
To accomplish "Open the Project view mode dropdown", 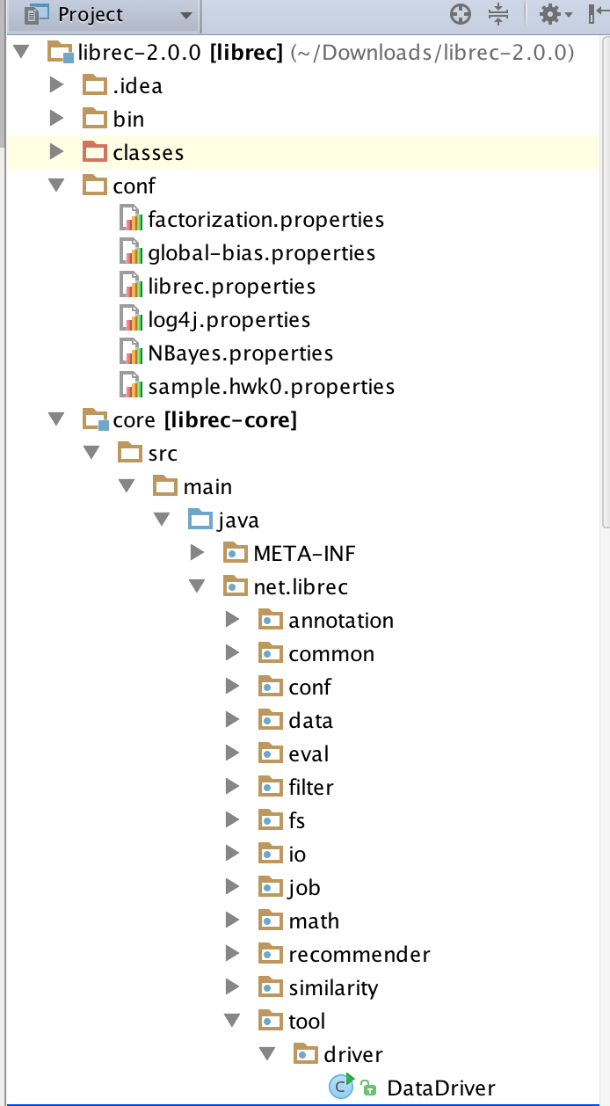I will tap(185, 14).
